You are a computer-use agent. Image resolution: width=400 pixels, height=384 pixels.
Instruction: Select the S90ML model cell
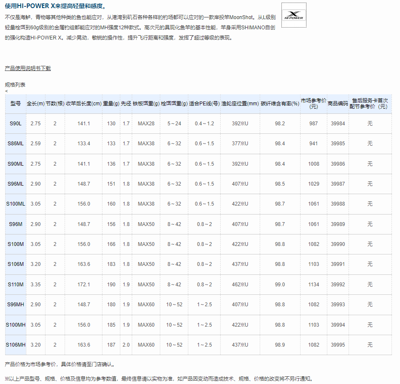[16, 164]
